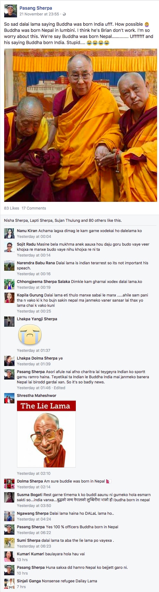Click the crying face sticker

point(30,335)
